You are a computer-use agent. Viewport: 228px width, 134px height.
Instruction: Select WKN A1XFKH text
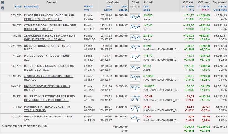point(89,100)
